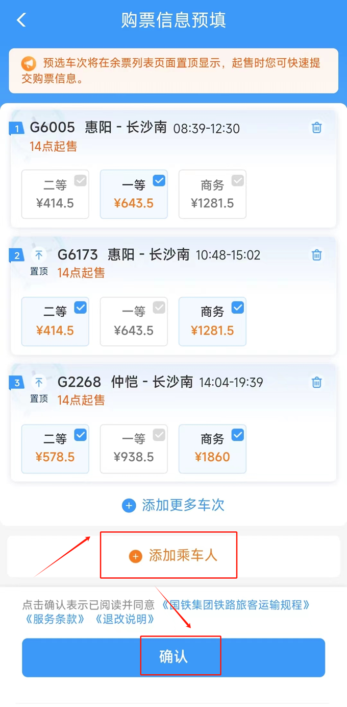This screenshot has height=707, width=347.
Task: Delete train G6173 with trash icon
Action: 316,254
